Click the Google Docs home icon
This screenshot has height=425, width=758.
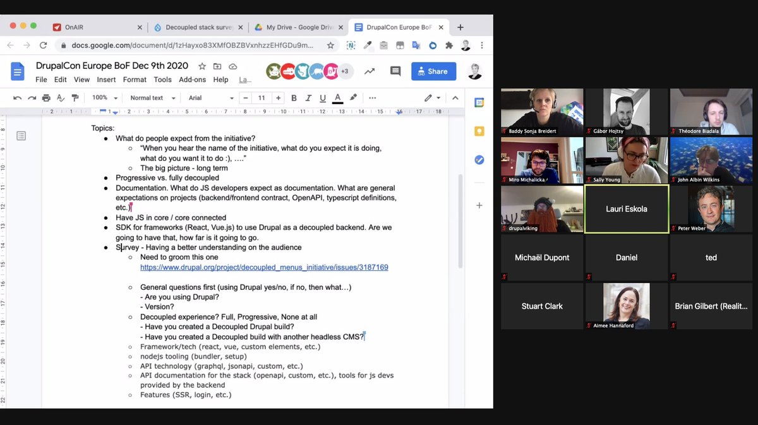pyautogui.click(x=18, y=71)
